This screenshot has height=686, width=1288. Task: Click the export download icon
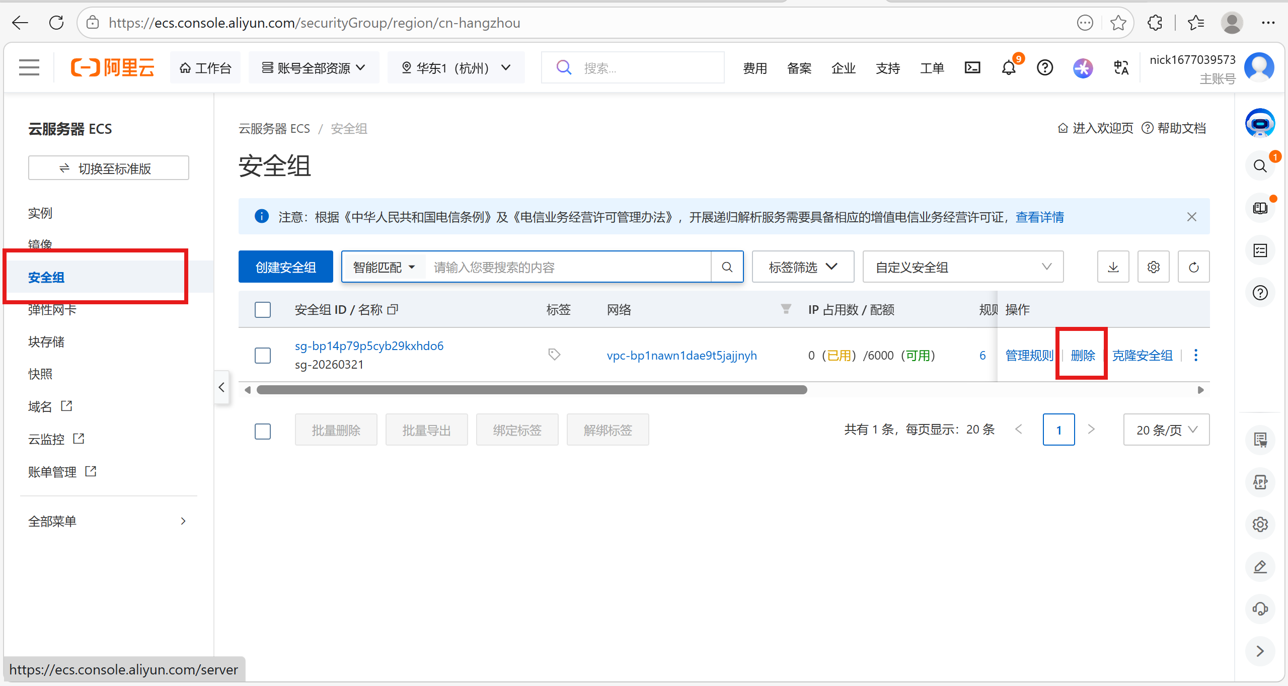click(x=1113, y=267)
